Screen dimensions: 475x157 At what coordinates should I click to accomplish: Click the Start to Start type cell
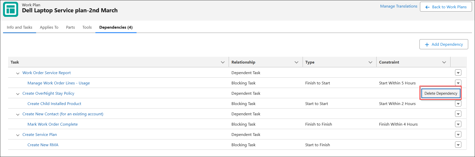click(316, 103)
